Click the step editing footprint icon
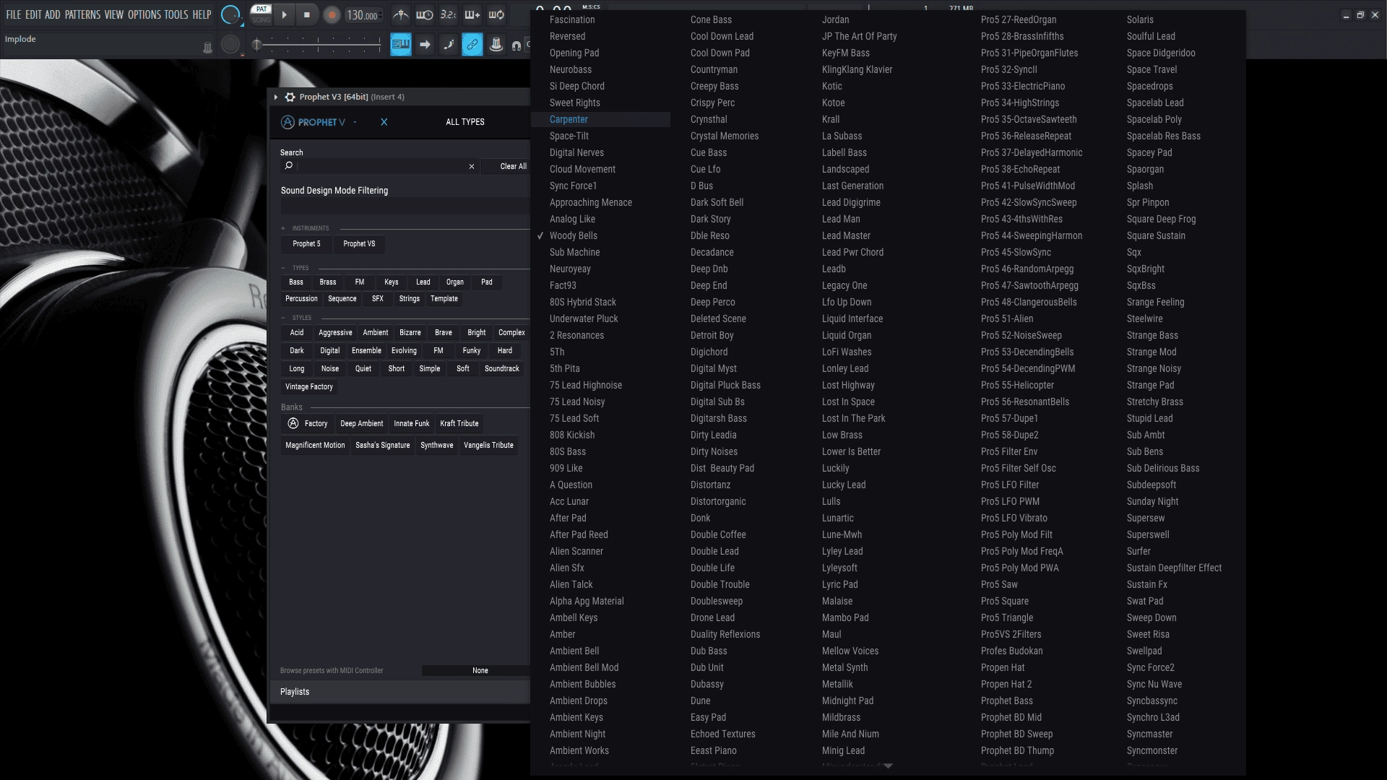The width and height of the screenshot is (1387, 780). coord(449,45)
